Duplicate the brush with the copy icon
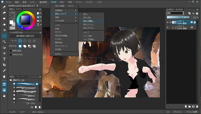The image size is (201, 114). click(36, 107)
